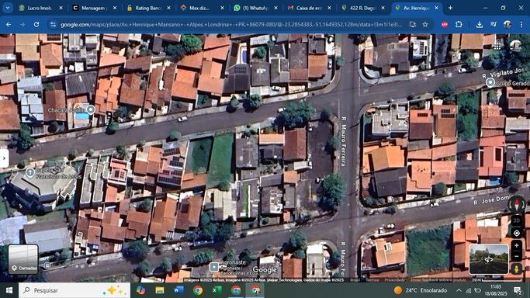Open the Agrohaste place marker
The image size is (530, 298).
point(213,267)
